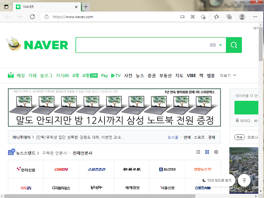The height and width of the screenshot is (198, 264).
Task: Expand 더보기 services dropdown
Action: coord(228,75)
